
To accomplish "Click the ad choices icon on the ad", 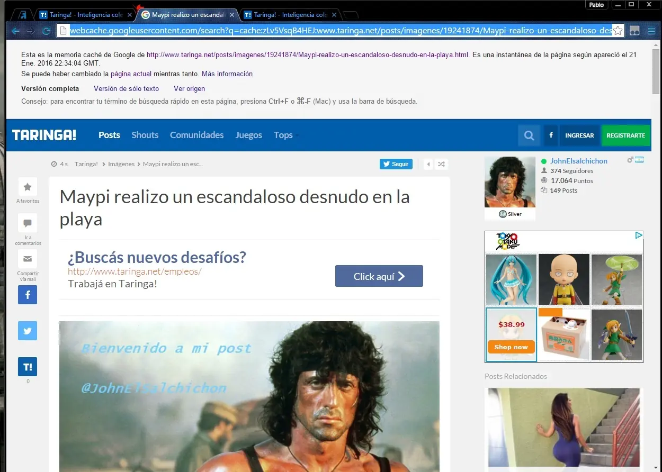I will [x=639, y=235].
